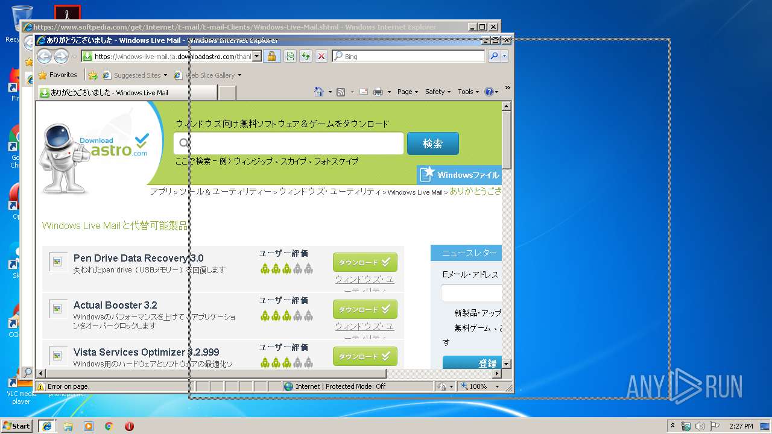Click the Print icon in command bar

click(378, 92)
